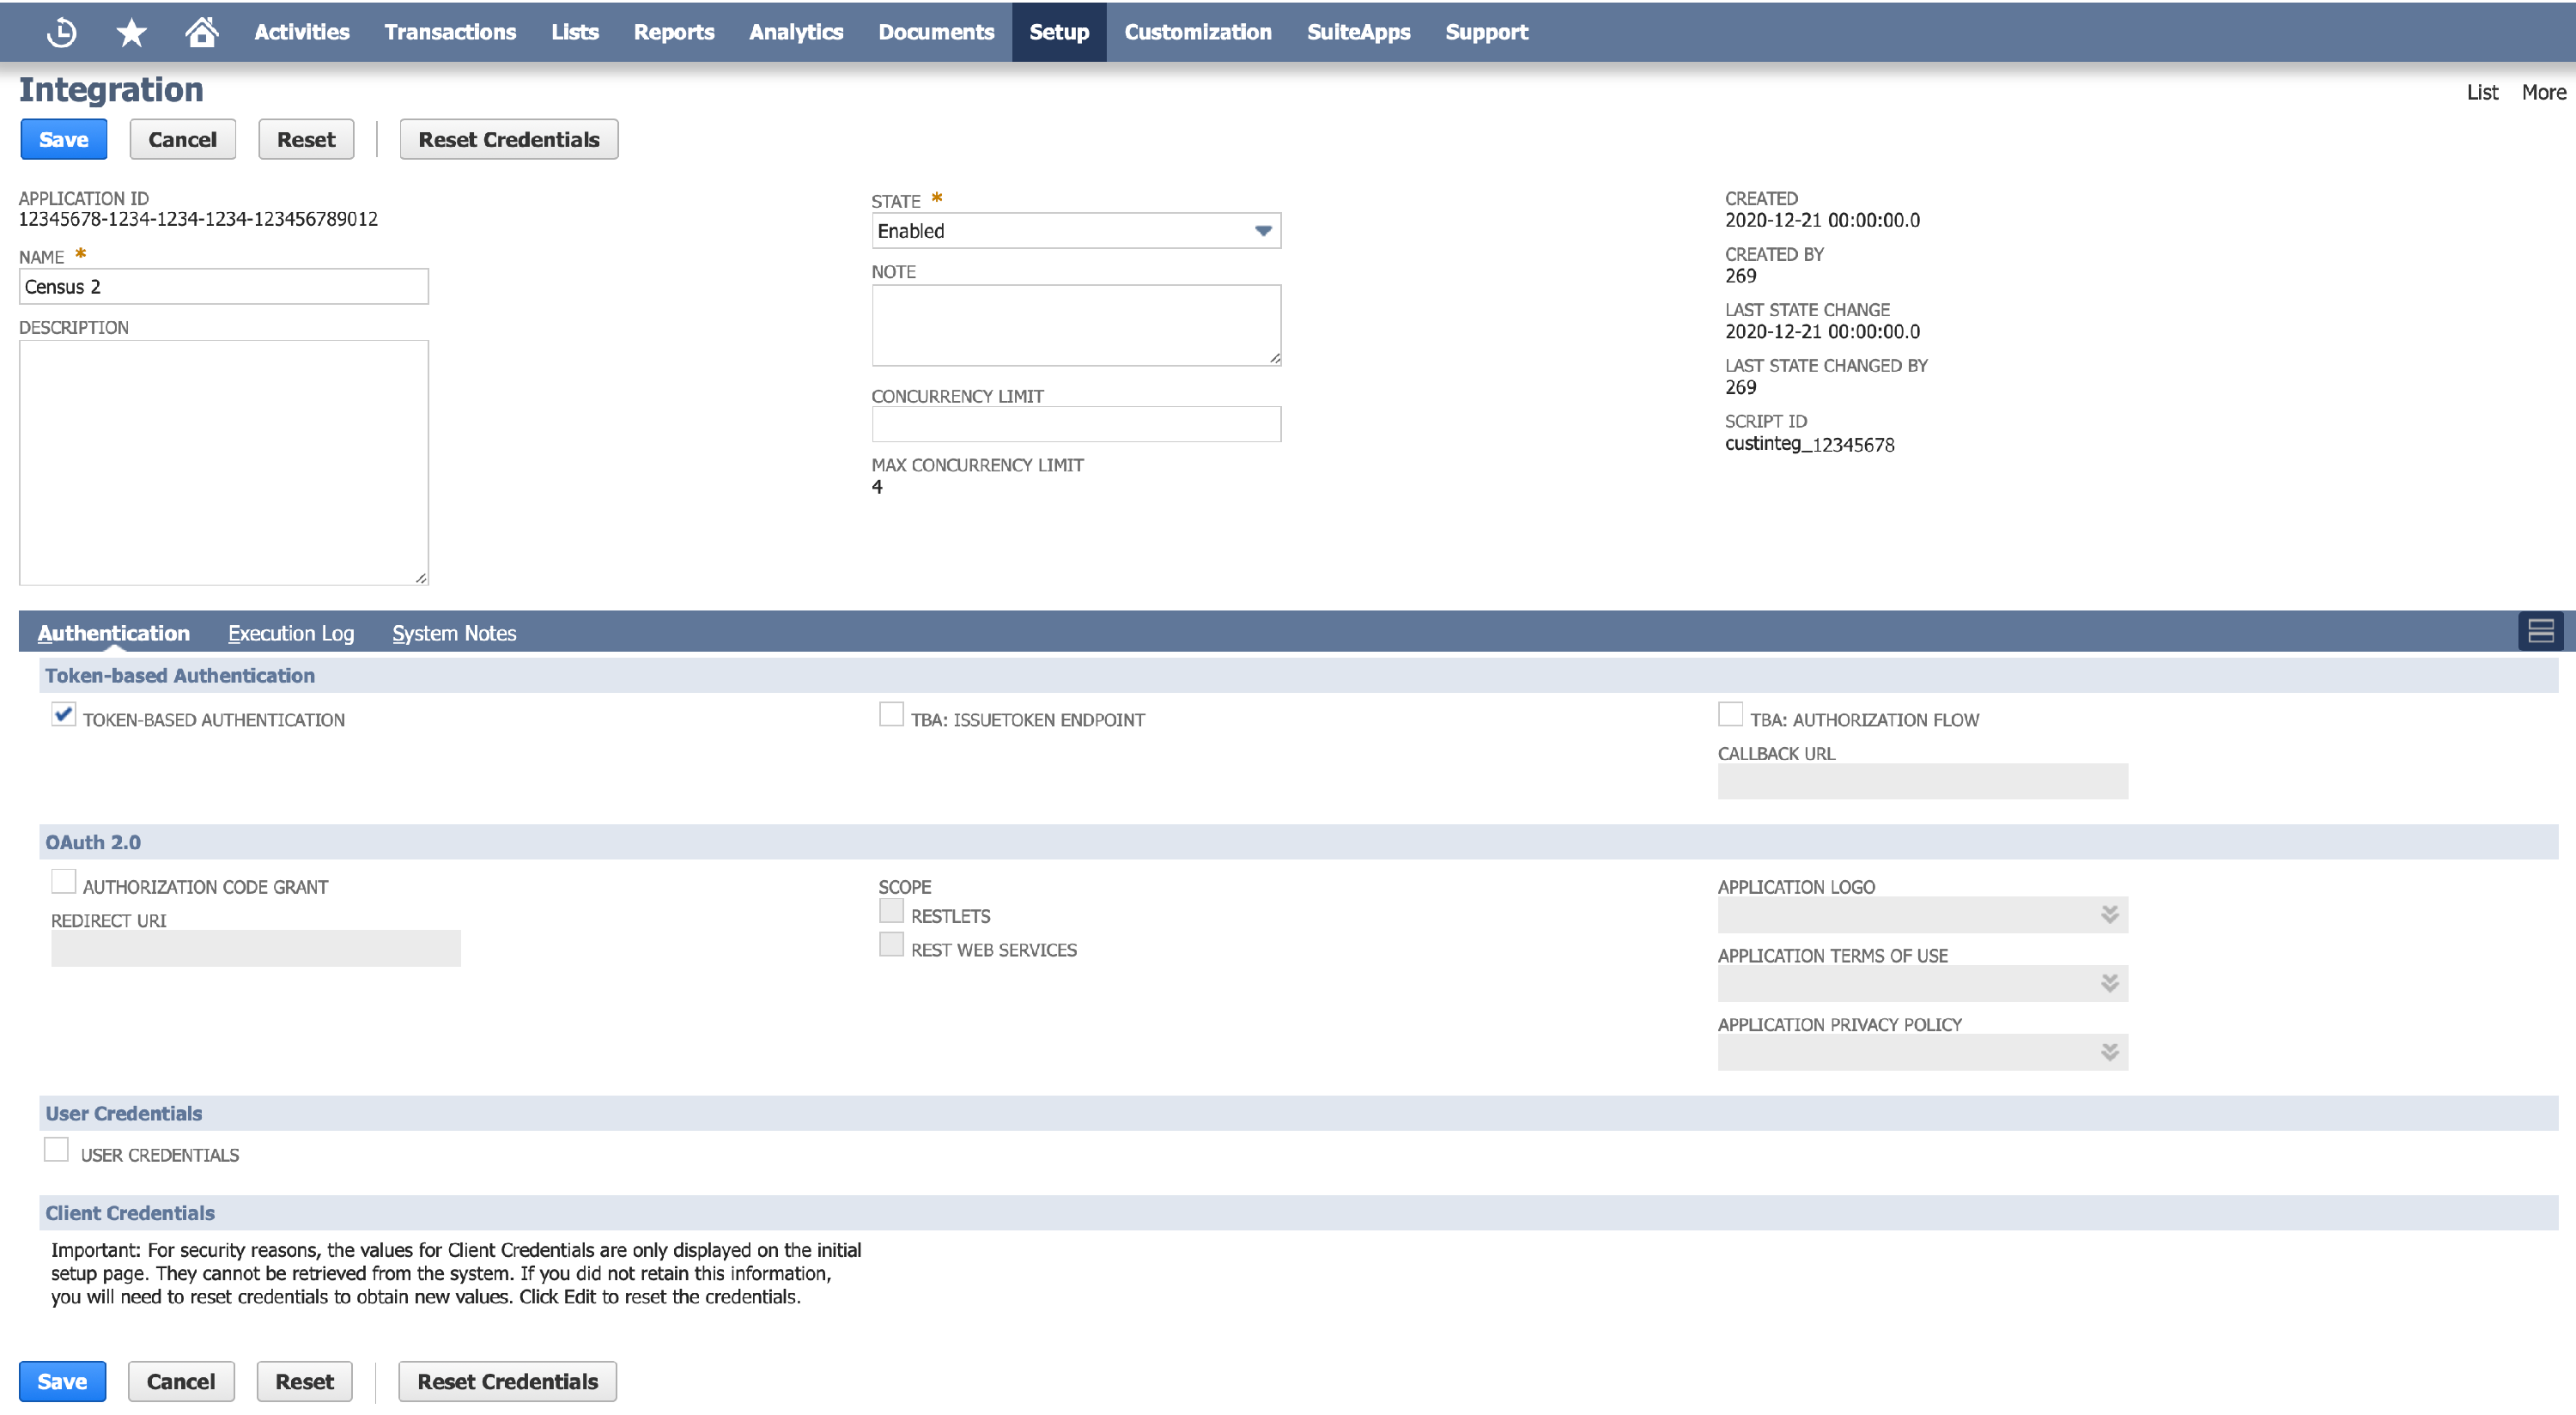This screenshot has height=1415, width=2576.
Task: Click top Reset Credentials button
Action: (x=508, y=140)
